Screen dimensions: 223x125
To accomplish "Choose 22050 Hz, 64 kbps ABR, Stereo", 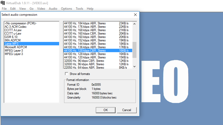I will pyautogui.click(x=98, y=67).
